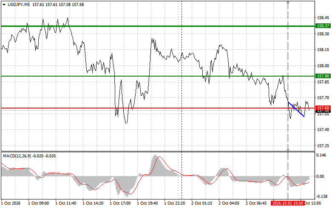Select the 0.146 MACD scale value
This screenshot has width=332, height=208.
point(321,155)
